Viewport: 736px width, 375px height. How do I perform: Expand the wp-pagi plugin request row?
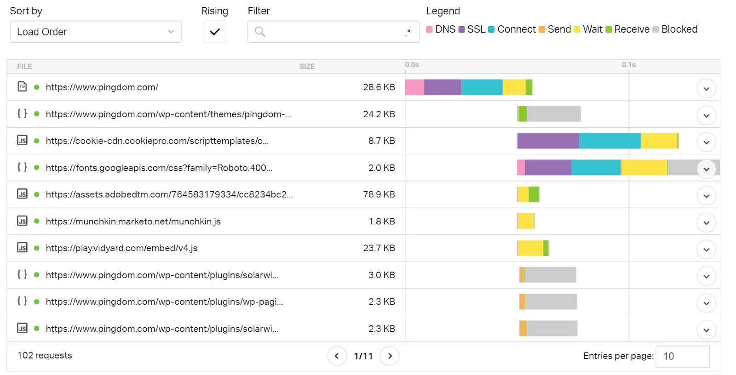tap(706, 303)
